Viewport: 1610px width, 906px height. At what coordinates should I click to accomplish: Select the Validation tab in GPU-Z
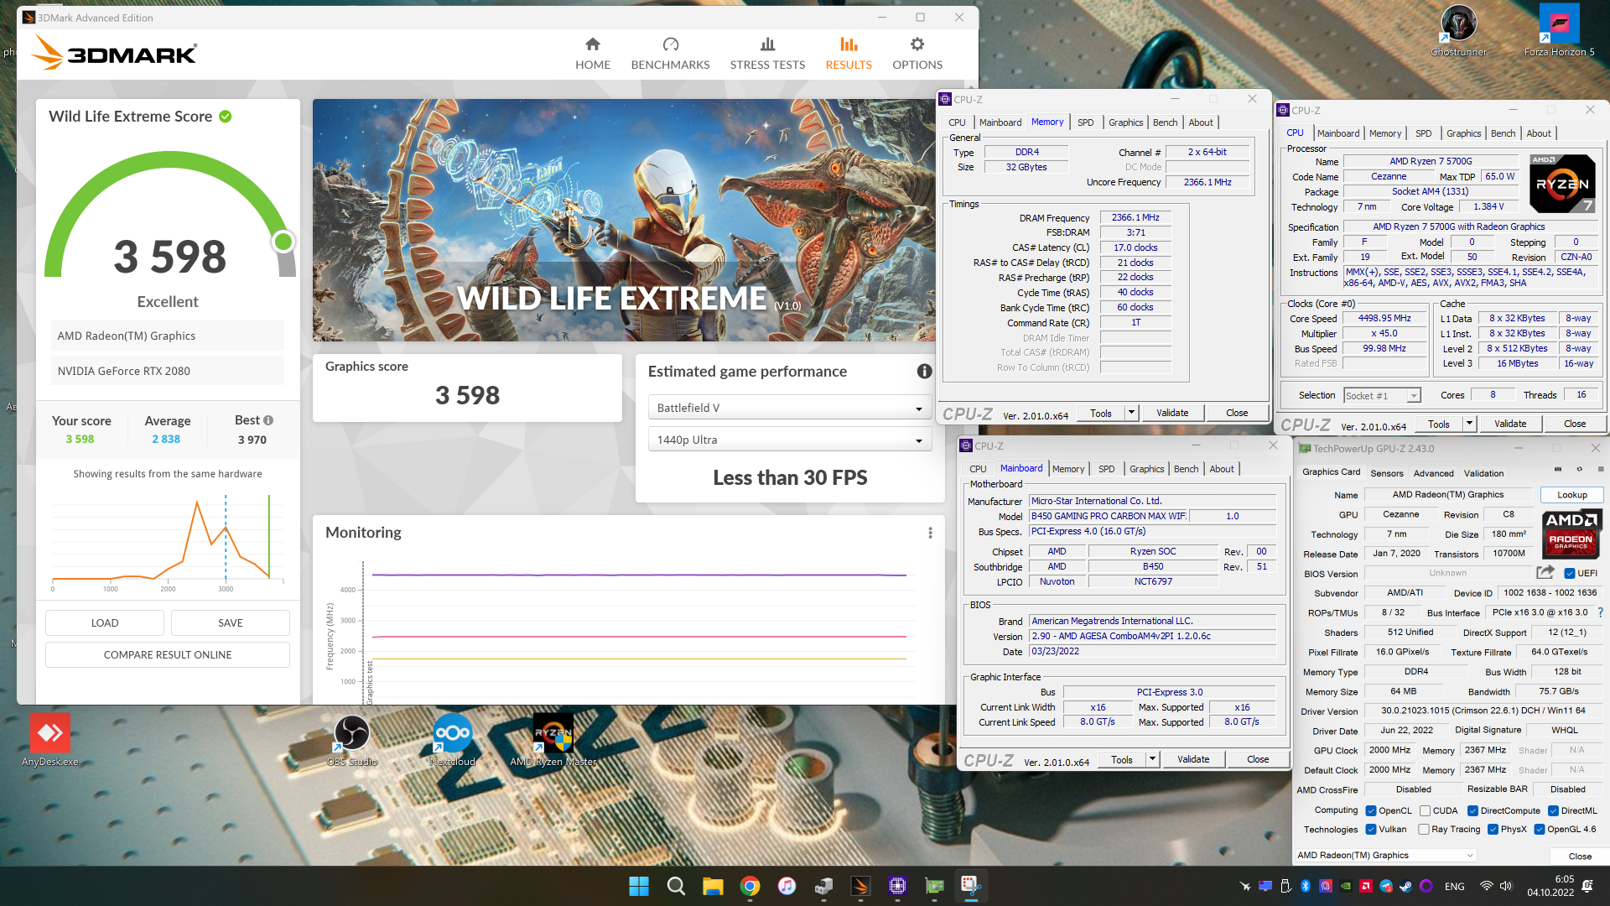coord(1483,473)
